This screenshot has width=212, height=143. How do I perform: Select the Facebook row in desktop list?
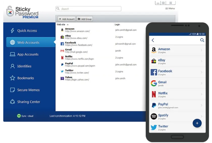point(101,44)
